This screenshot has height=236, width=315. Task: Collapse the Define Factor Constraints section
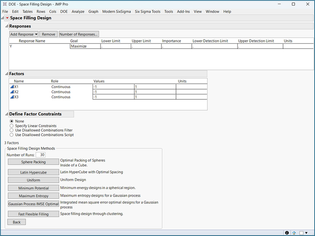click(6, 114)
